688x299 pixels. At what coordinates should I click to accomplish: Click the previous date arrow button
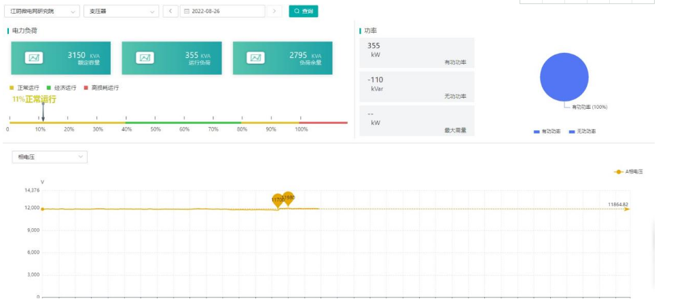click(170, 12)
